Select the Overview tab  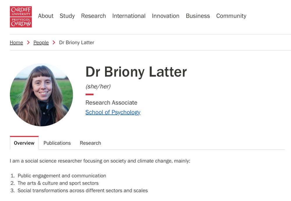pyautogui.click(x=24, y=143)
